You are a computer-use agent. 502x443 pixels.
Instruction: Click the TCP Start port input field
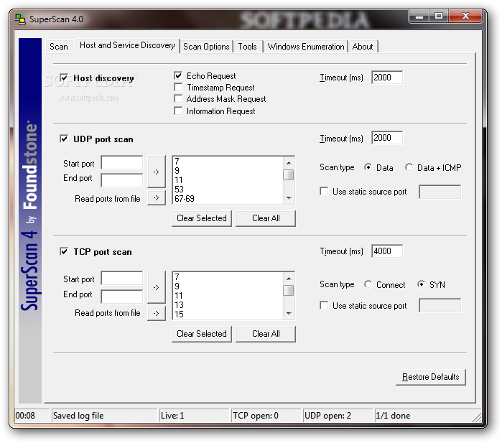pyautogui.click(x=121, y=278)
